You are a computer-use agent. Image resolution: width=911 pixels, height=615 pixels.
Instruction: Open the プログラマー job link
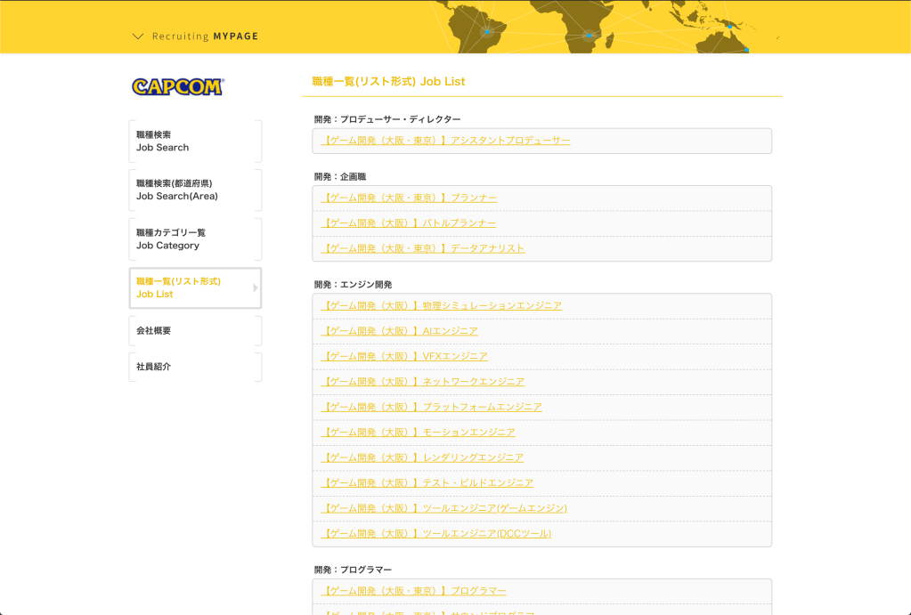point(413,591)
